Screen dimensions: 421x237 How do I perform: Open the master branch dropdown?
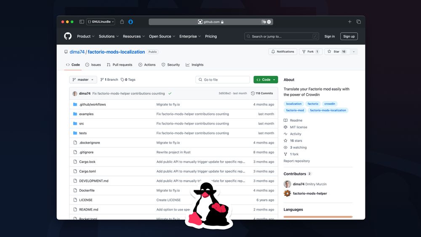pos(83,80)
